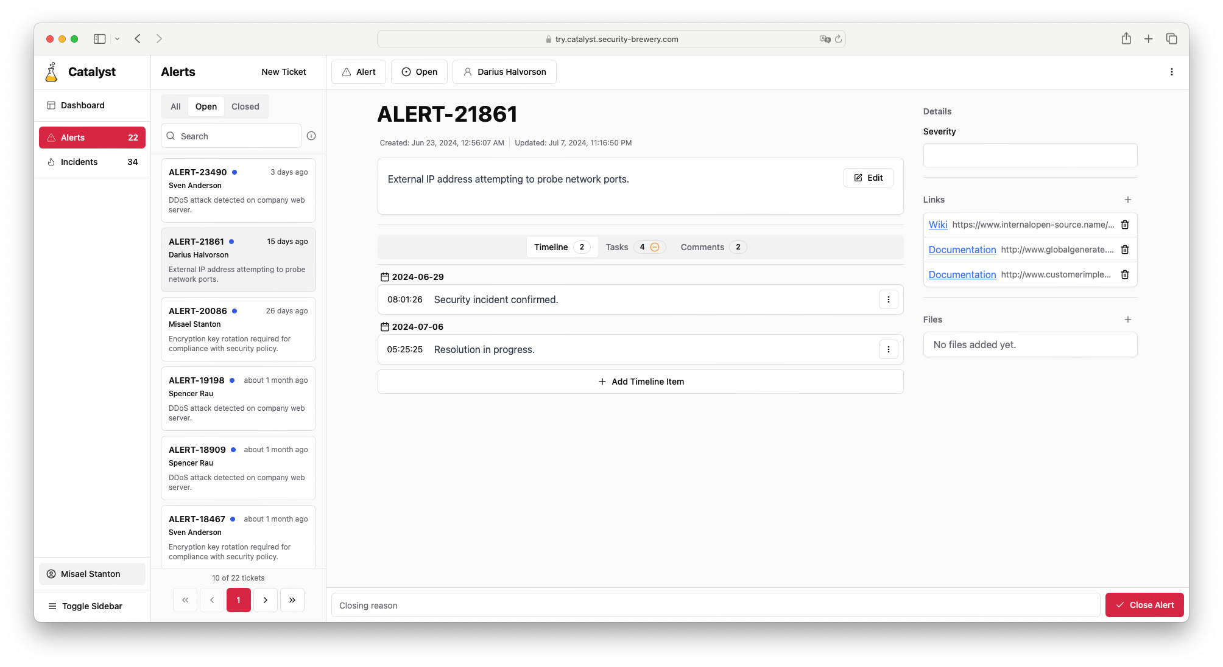Click the browser share icon
The width and height of the screenshot is (1223, 667).
[1126, 39]
